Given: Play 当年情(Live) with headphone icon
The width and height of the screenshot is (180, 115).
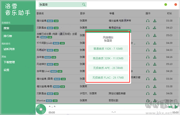Looking at the screenshot, I should 148,71.
